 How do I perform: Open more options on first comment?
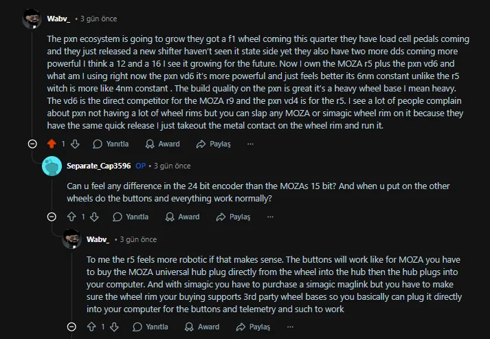pyautogui.click(x=250, y=144)
